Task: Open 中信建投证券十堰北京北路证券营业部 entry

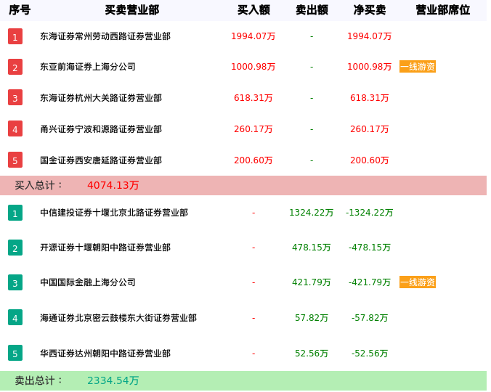Action: [x=114, y=213]
